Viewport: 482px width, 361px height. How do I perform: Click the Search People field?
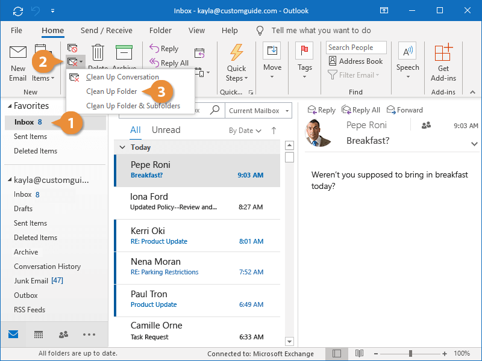tap(356, 48)
